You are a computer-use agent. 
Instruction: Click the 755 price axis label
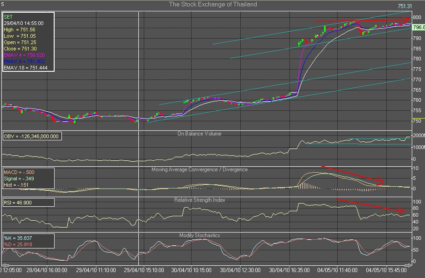[417, 110]
